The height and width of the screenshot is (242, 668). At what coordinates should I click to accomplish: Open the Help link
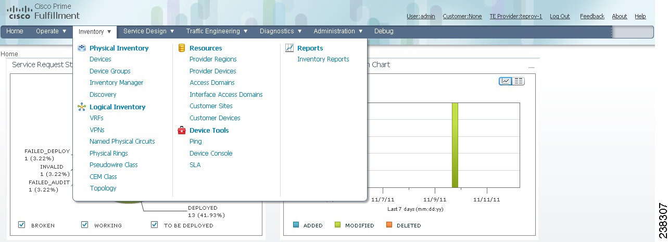(640, 16)
